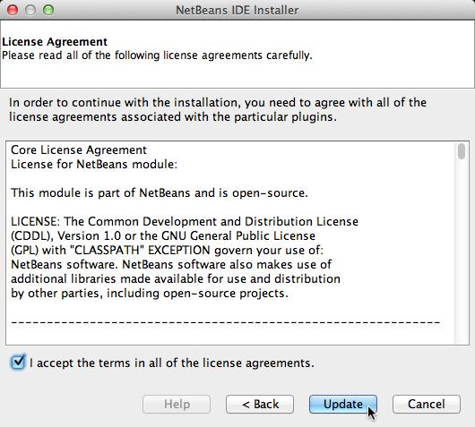475x427 pixels.
Task: Click the license text scrollbar thumb
Action: click(462, 151)
